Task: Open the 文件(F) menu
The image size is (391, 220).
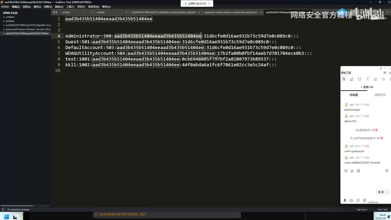Action: coord(5,7)
